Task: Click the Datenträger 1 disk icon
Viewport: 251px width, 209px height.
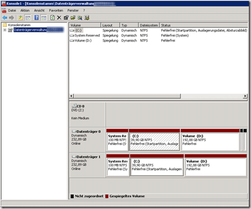Action: tap(74, 157)
